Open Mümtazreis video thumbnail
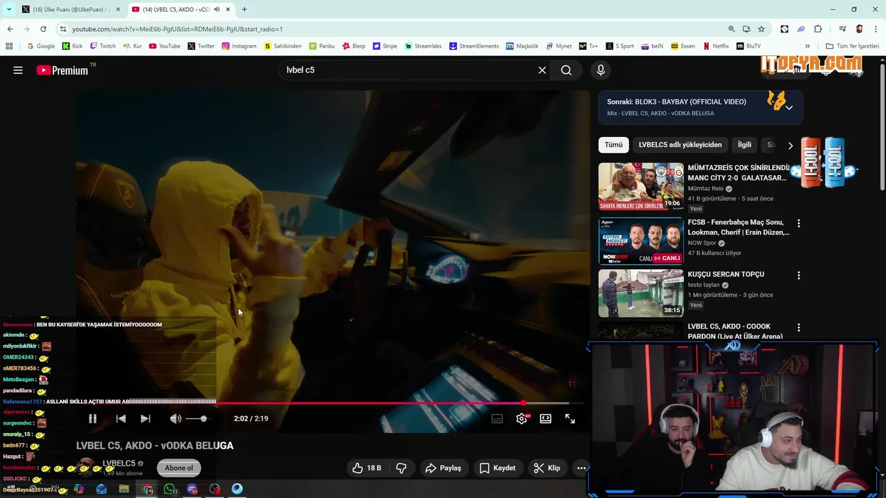 coord(641,186)
